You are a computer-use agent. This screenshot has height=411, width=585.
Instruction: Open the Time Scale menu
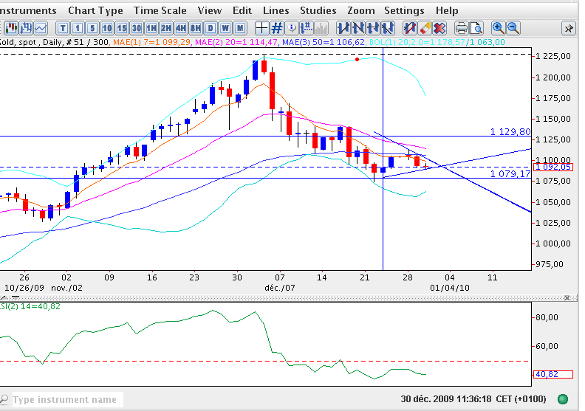[x=160, y=10]
